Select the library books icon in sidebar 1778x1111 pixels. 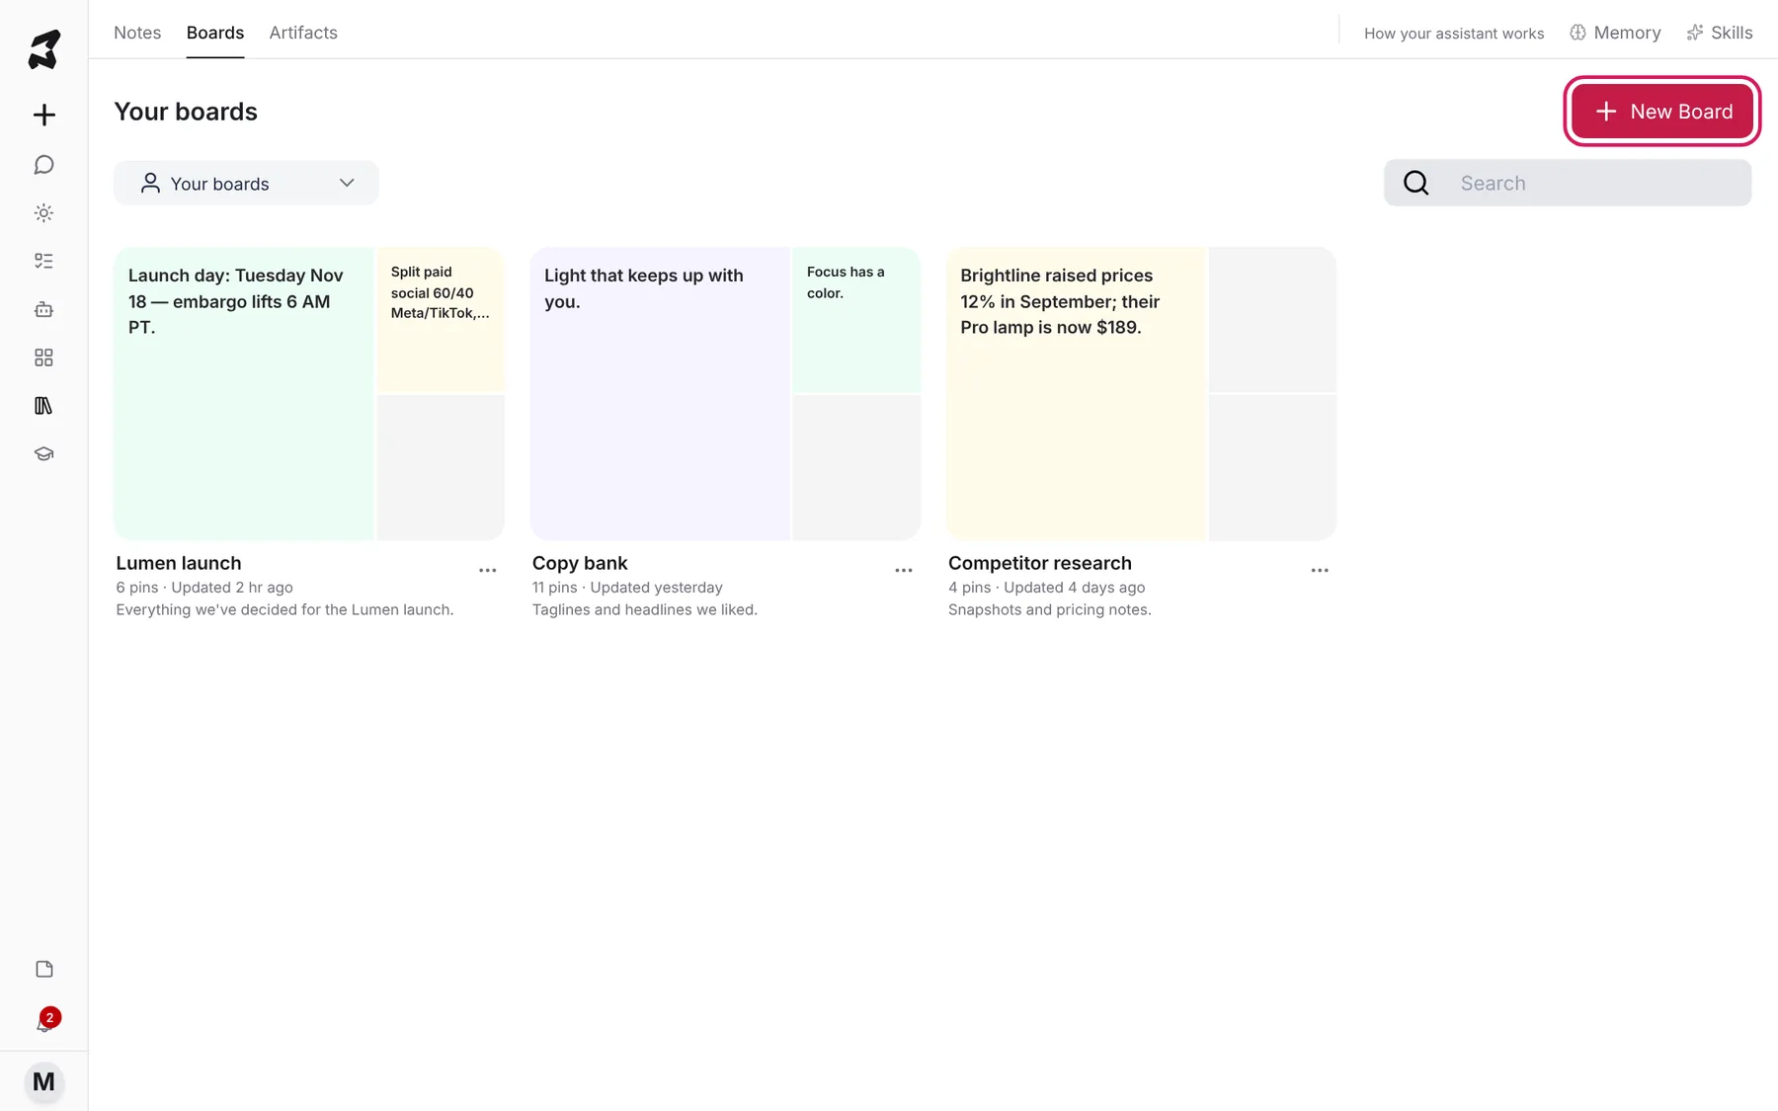(x=43, y=406)
